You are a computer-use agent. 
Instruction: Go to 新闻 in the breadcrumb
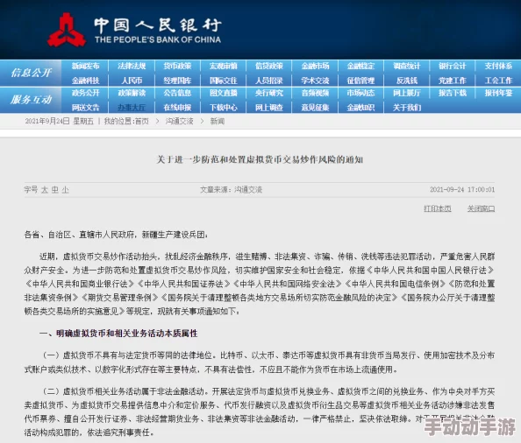coord(218,122)
